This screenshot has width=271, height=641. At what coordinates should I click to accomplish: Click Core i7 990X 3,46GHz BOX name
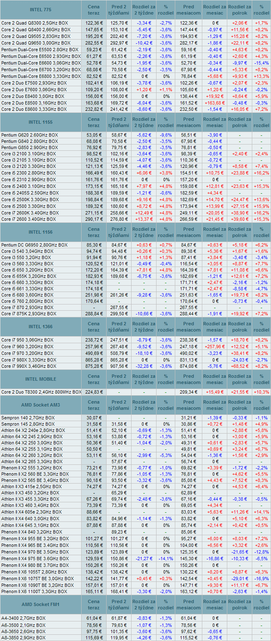tap(28, 366)
